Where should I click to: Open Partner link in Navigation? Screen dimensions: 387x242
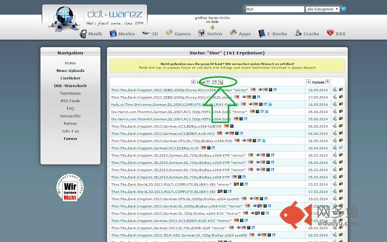[x=70, y=123]
